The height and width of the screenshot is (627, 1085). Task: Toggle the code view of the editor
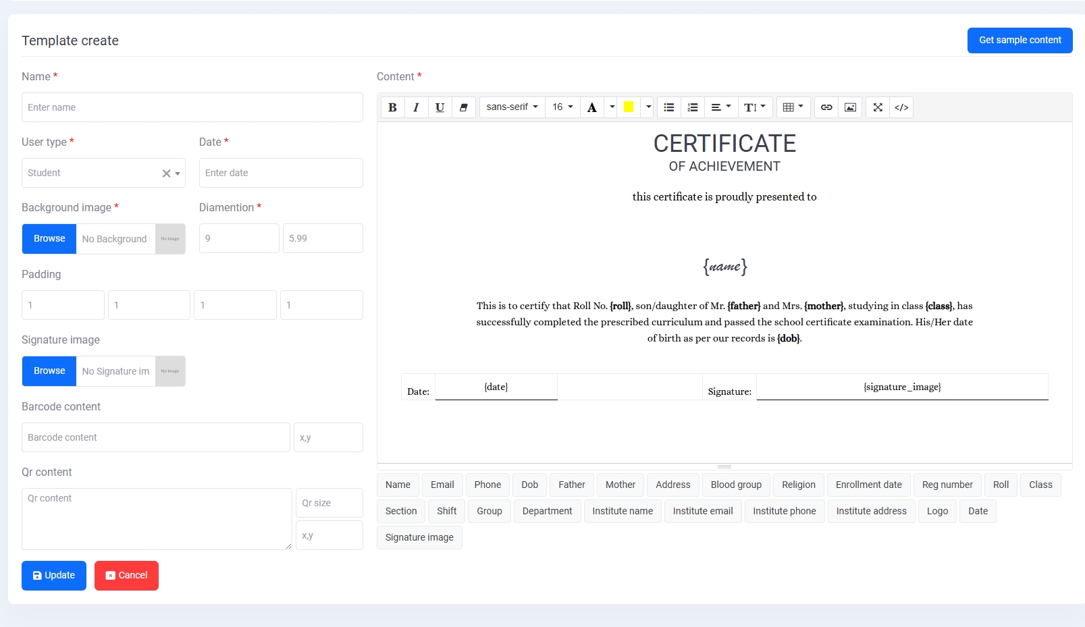point(901,107)
